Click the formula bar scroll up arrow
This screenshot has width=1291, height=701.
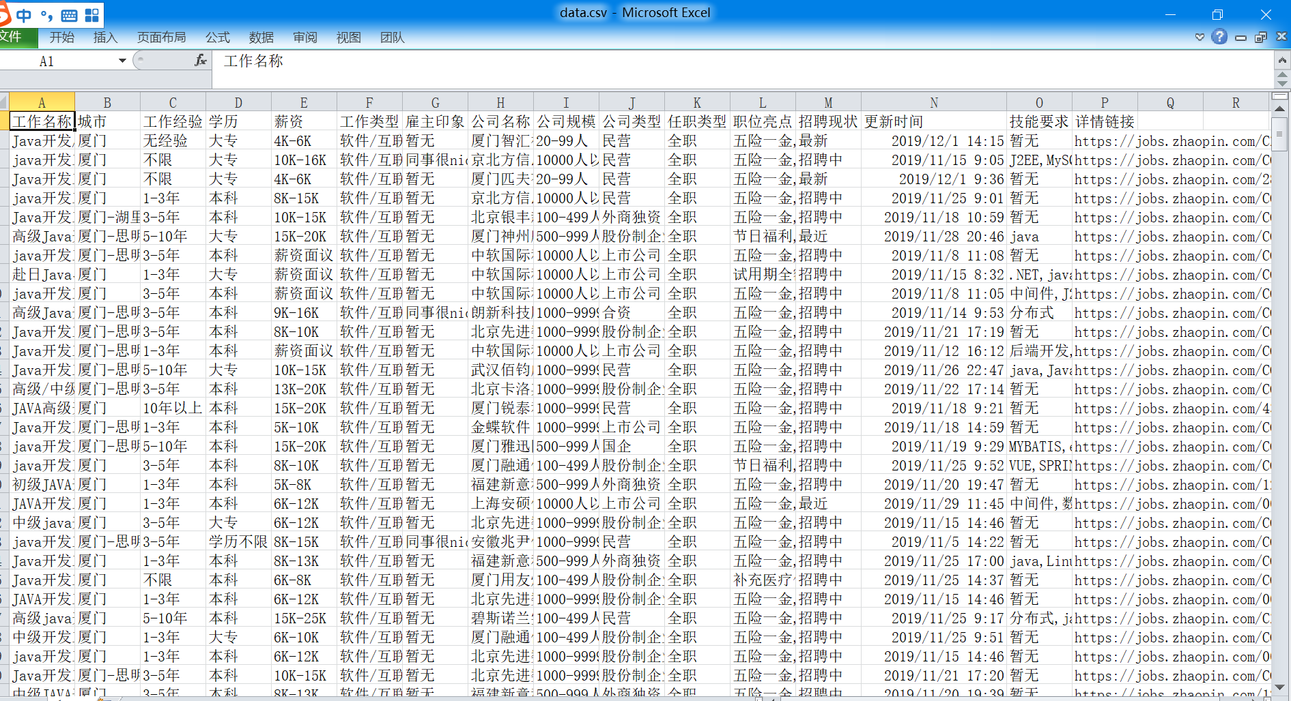(x=1282, y=74)
